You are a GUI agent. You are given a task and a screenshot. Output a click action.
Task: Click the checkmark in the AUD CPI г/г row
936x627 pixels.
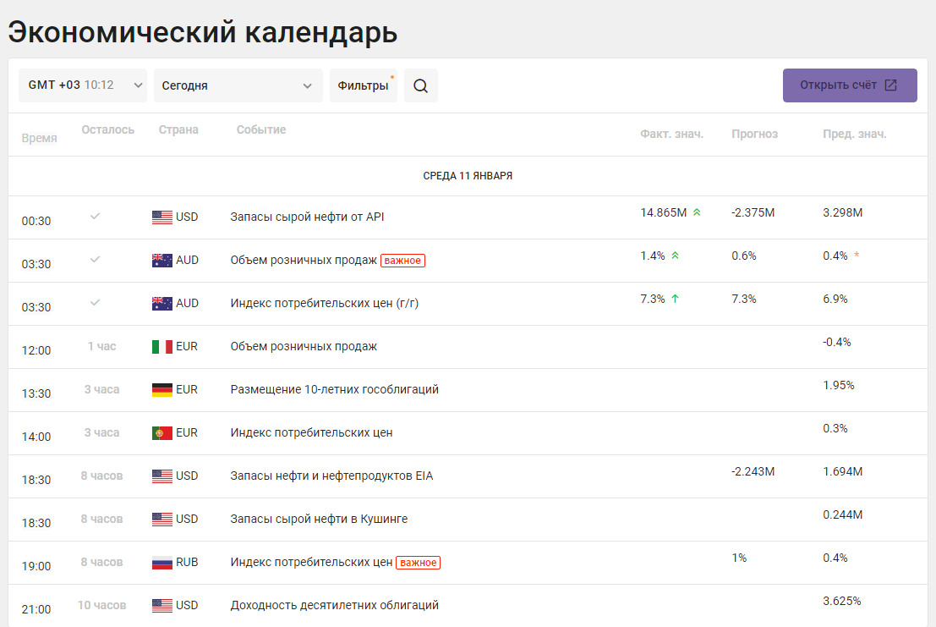coord(95,302)
